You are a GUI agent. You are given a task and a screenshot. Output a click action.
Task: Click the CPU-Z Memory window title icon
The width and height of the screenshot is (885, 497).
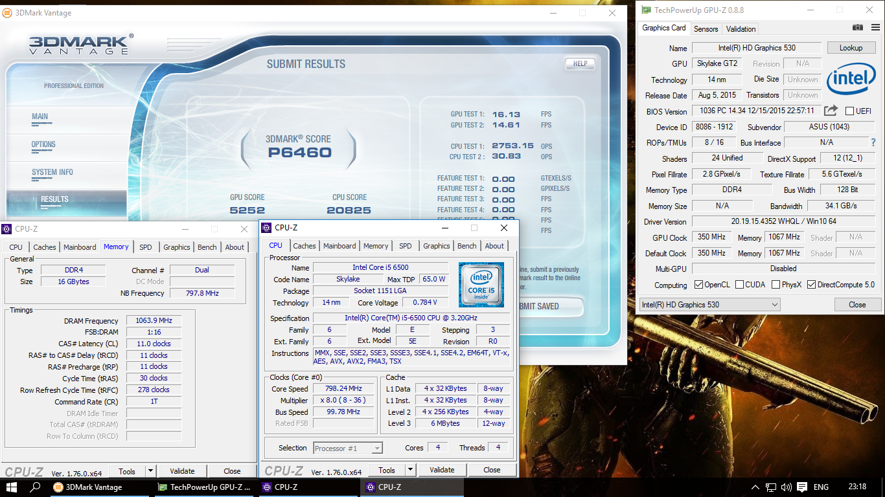coord(6,229)
